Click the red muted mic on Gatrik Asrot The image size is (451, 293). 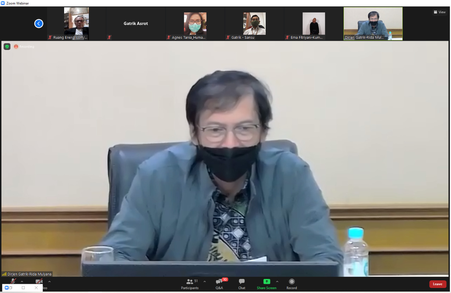(x=109, y=37)
